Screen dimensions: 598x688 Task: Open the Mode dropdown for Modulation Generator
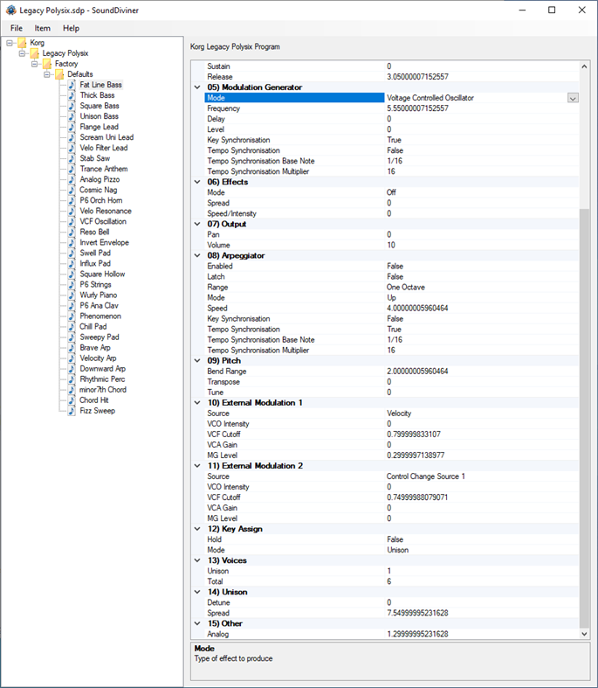[573, 98]
